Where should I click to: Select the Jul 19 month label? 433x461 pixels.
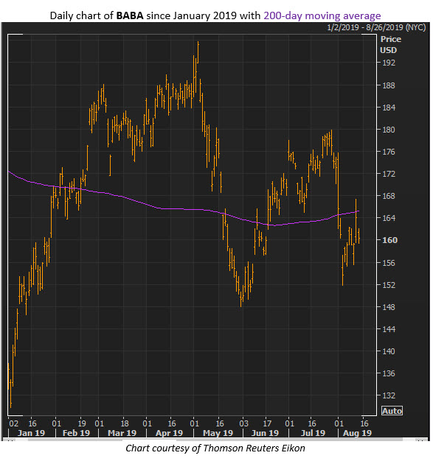[313, 433]
